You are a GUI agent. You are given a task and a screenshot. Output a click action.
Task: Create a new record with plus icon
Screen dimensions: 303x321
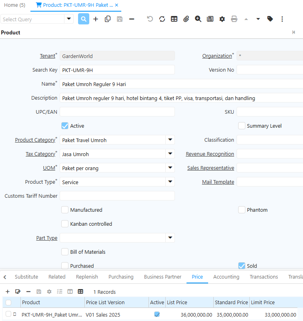[x=96, y=19]
